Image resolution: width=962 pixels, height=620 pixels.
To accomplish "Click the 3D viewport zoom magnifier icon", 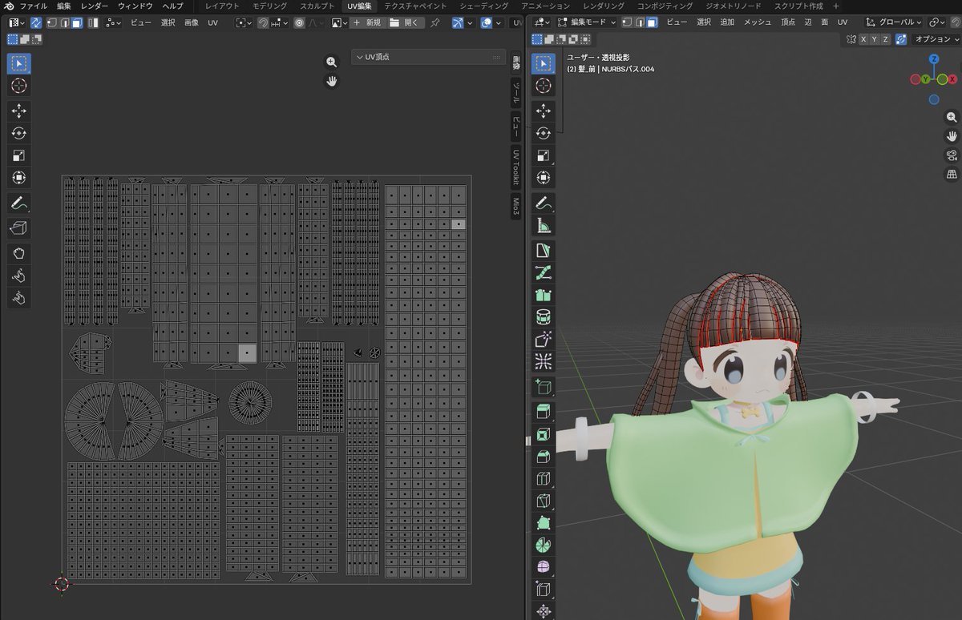I will pos(952,117).
